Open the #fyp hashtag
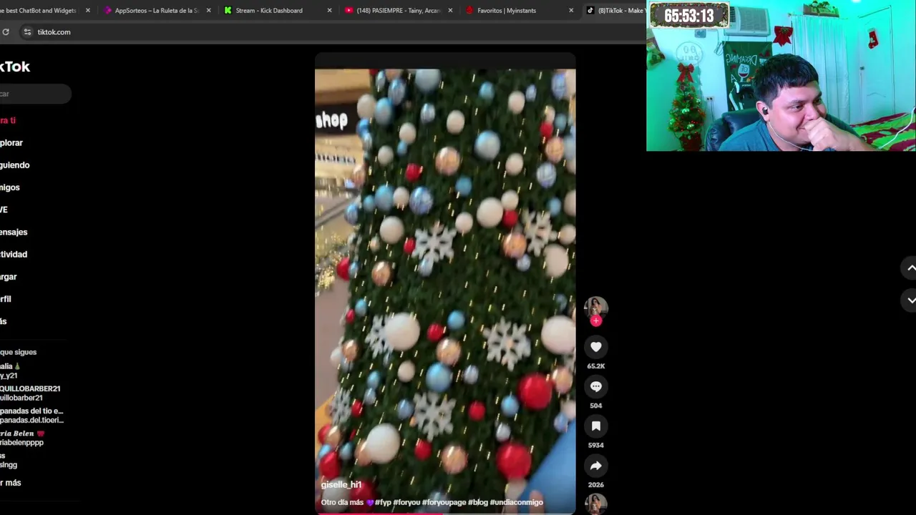 click(x=383, y=502)
